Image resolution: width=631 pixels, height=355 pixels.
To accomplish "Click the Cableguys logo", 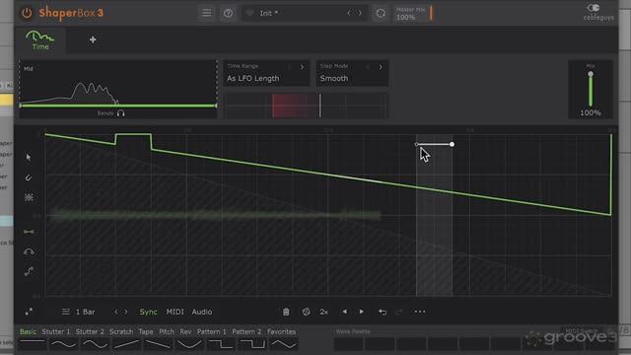I will click(x=598, y=13).
